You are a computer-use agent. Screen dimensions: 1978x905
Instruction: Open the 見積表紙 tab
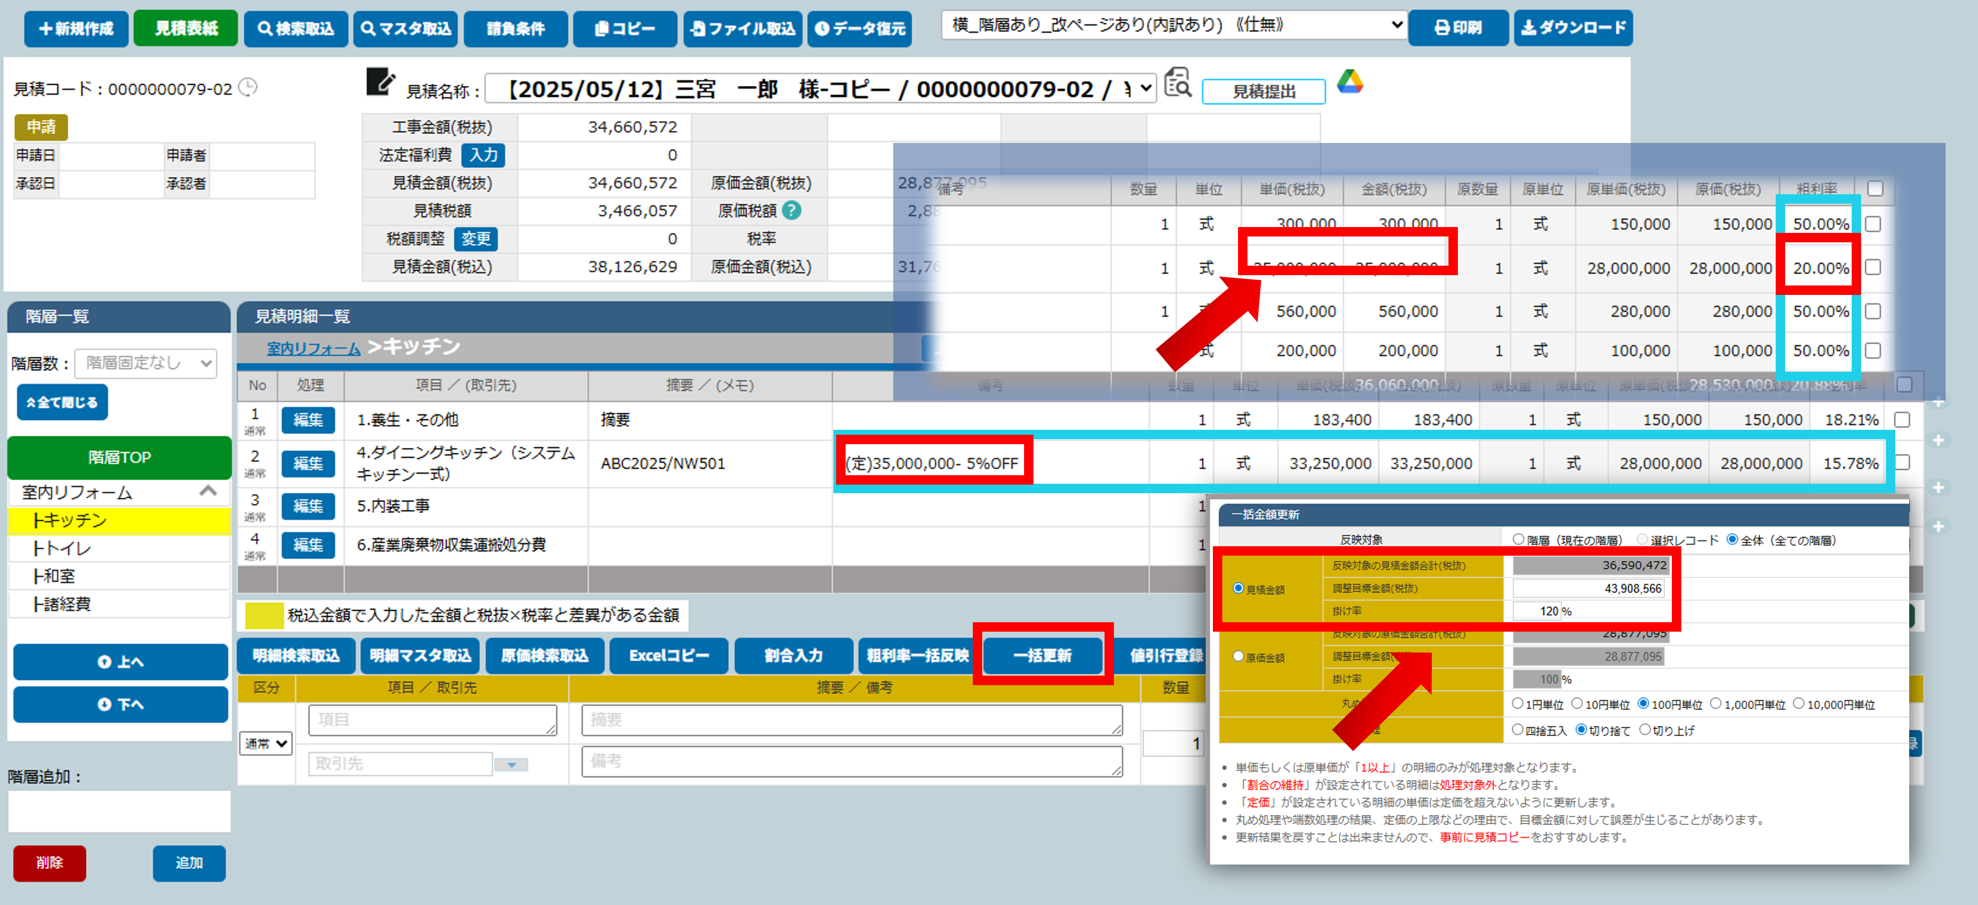click(186, 28)
